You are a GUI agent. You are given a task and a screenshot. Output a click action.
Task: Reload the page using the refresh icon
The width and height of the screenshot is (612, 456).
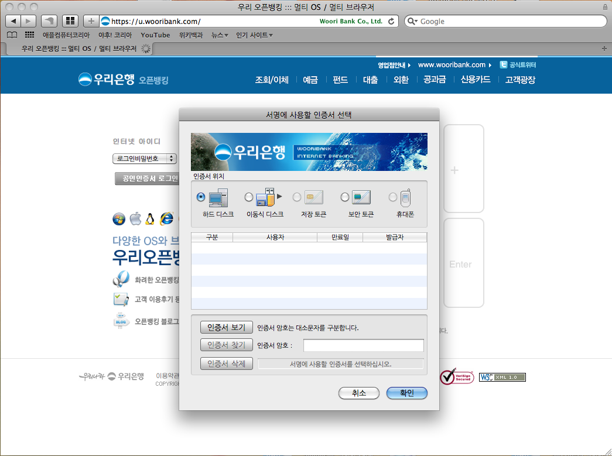click(x=391, y=22)
